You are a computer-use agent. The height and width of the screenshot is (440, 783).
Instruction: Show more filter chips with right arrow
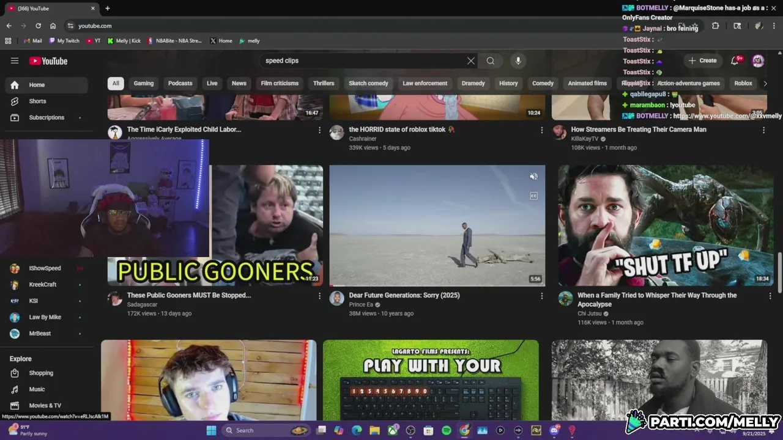tap(765, 83)
